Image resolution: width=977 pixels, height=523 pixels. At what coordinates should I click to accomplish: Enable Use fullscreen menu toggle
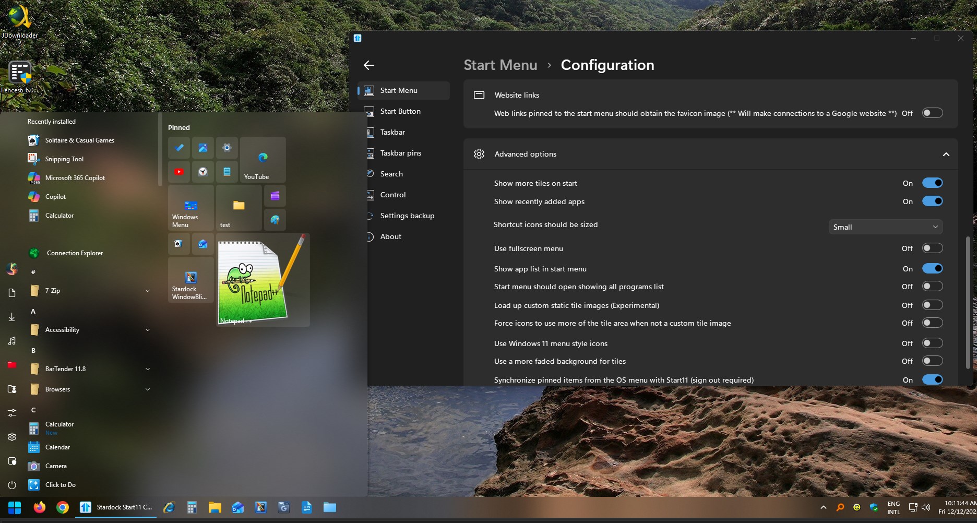(932, 248)
